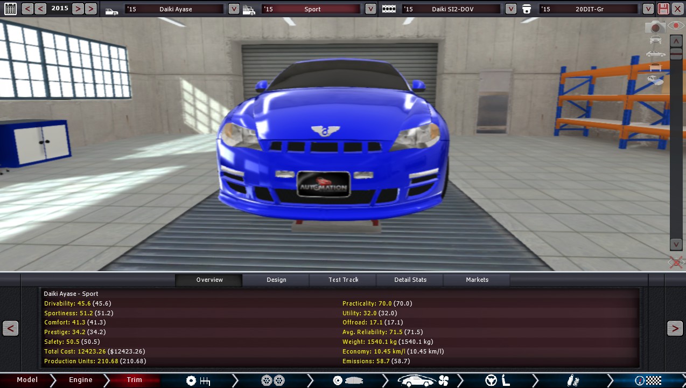Image resolution: width=686 pixels, height=388 pixels.
Task: Open the 20DIT-Gr variant dropdown
Action: coord(648,9)
